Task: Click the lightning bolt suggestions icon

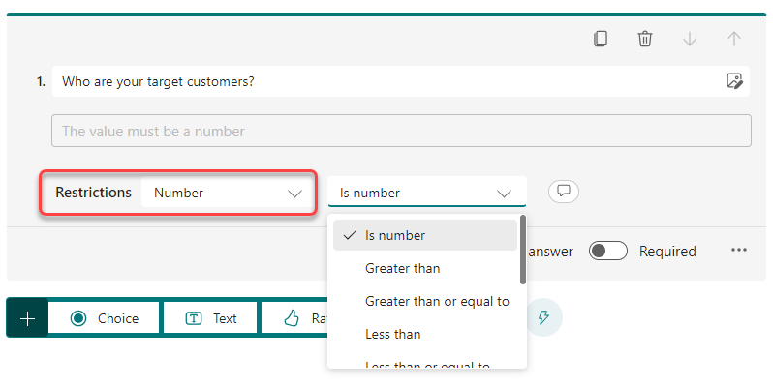Action: [545, 317]
